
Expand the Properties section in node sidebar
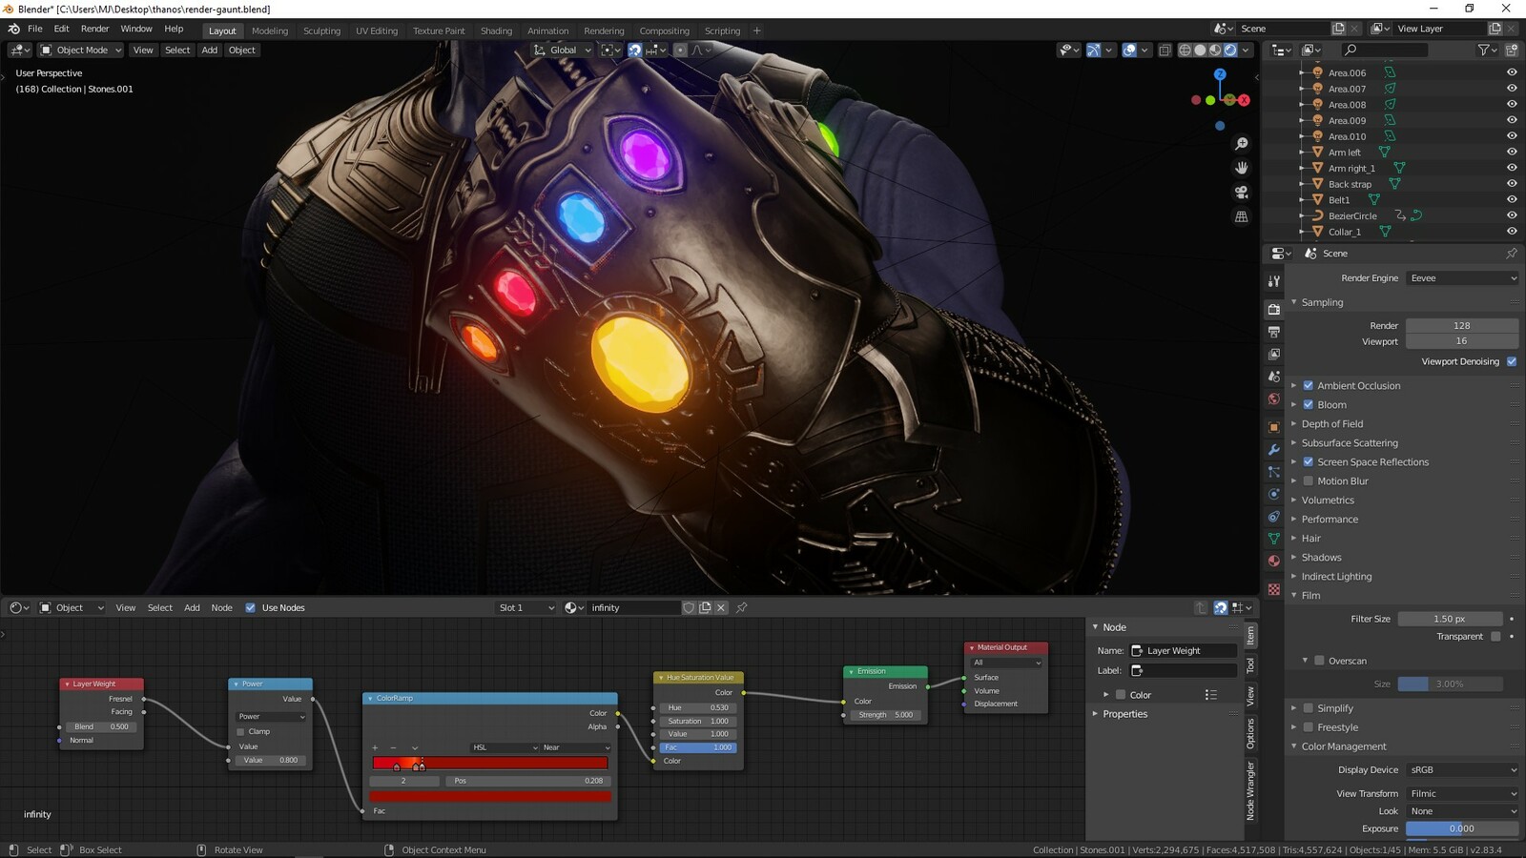coord(1124,714)
